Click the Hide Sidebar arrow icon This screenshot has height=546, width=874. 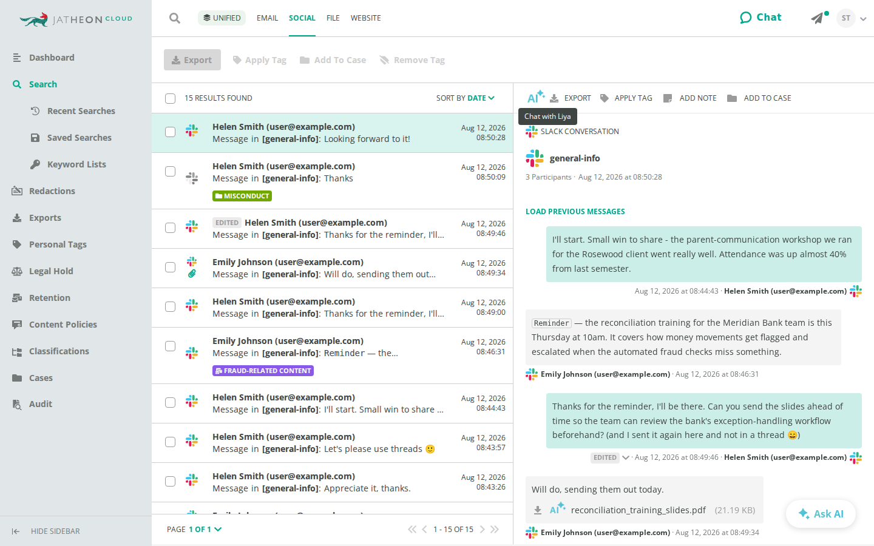pyautogui.click(x=16, y=531)
